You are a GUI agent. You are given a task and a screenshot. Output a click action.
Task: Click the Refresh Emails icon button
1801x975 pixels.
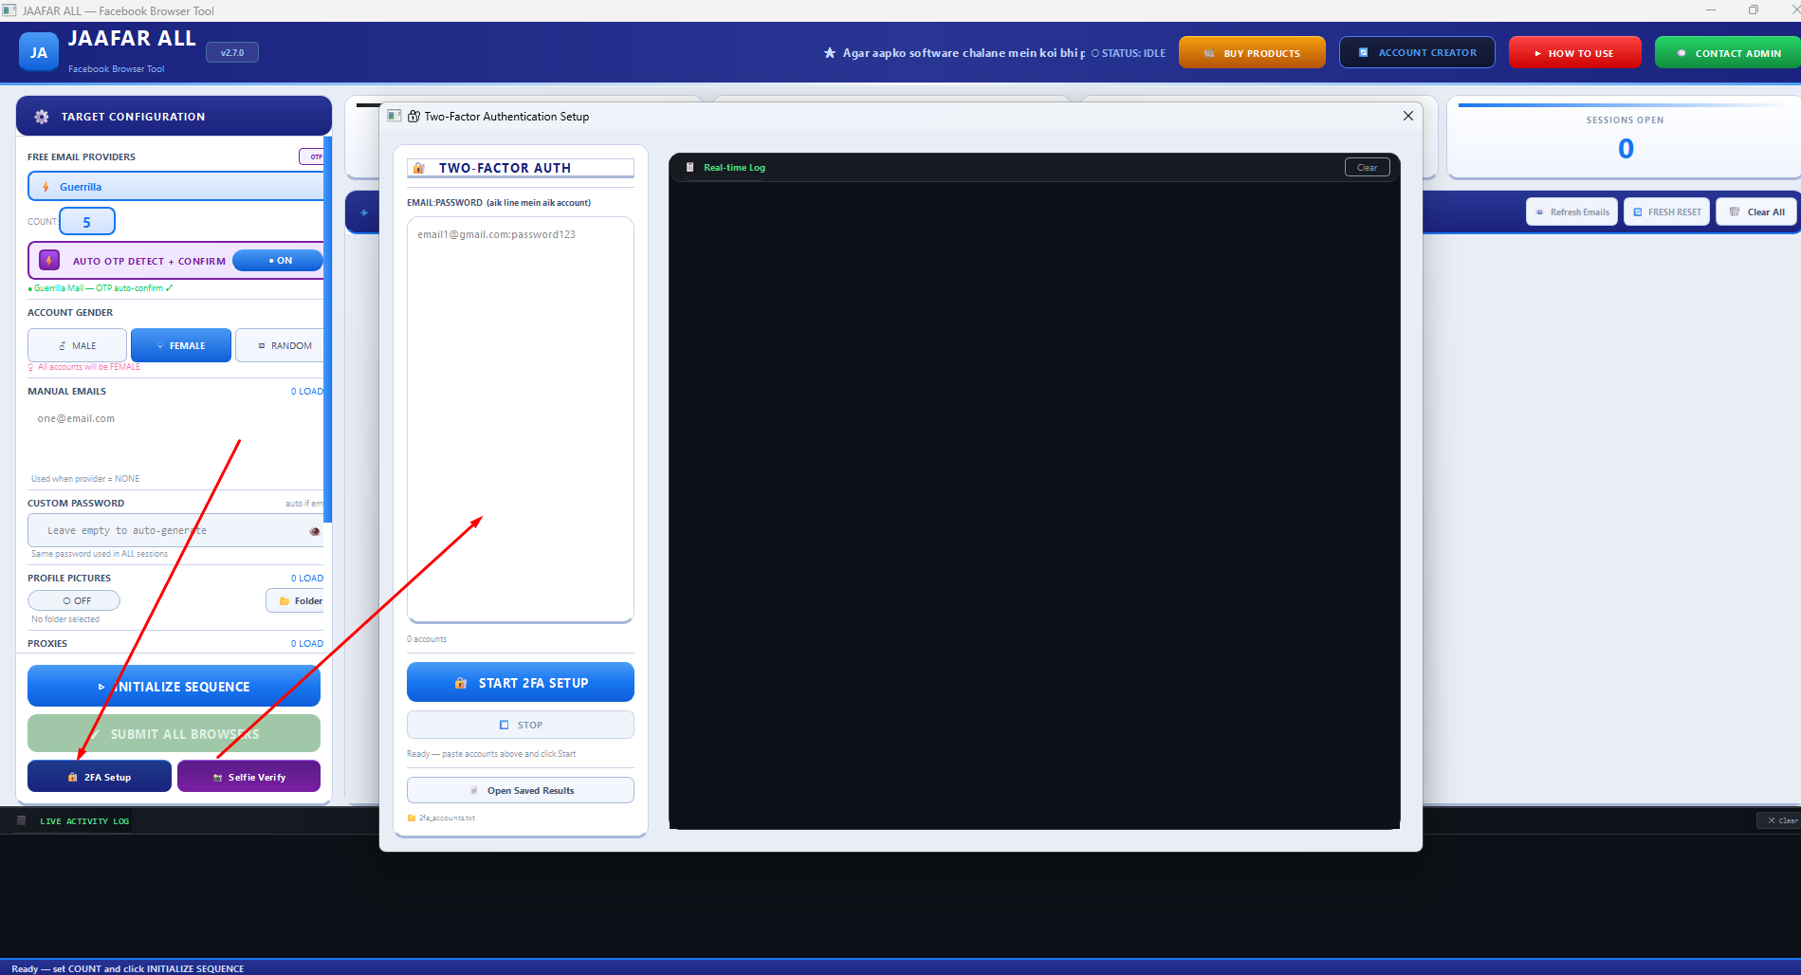[1571, 212]
